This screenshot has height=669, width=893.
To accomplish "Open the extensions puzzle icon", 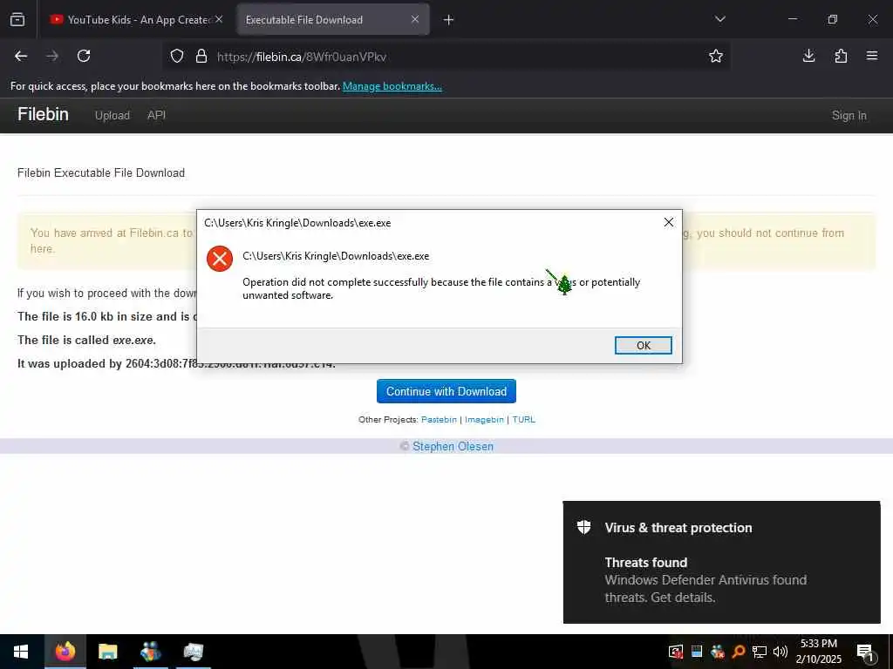I will click(x=841, y=56).
